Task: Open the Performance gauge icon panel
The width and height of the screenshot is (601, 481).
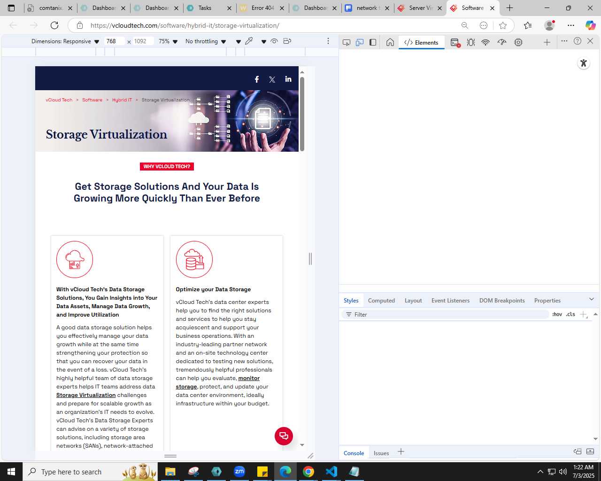Action: click(x=502, y=42)
